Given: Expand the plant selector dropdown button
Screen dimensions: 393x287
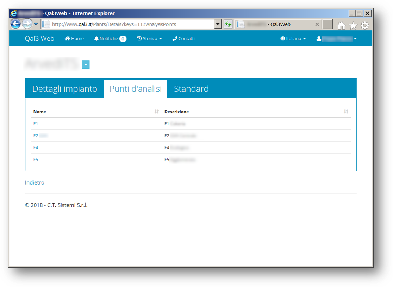Looking at the screenshot, I should point(86,64).
